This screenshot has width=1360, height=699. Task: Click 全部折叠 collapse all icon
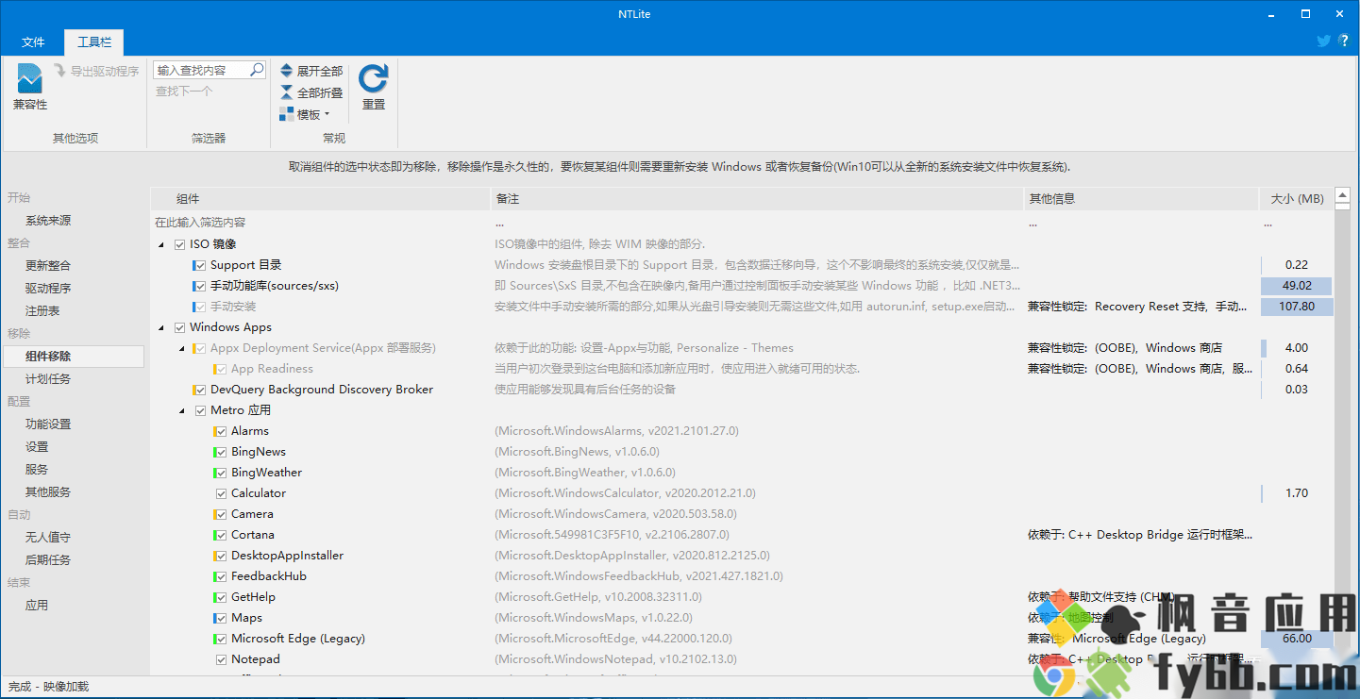[x=287, y=92]
